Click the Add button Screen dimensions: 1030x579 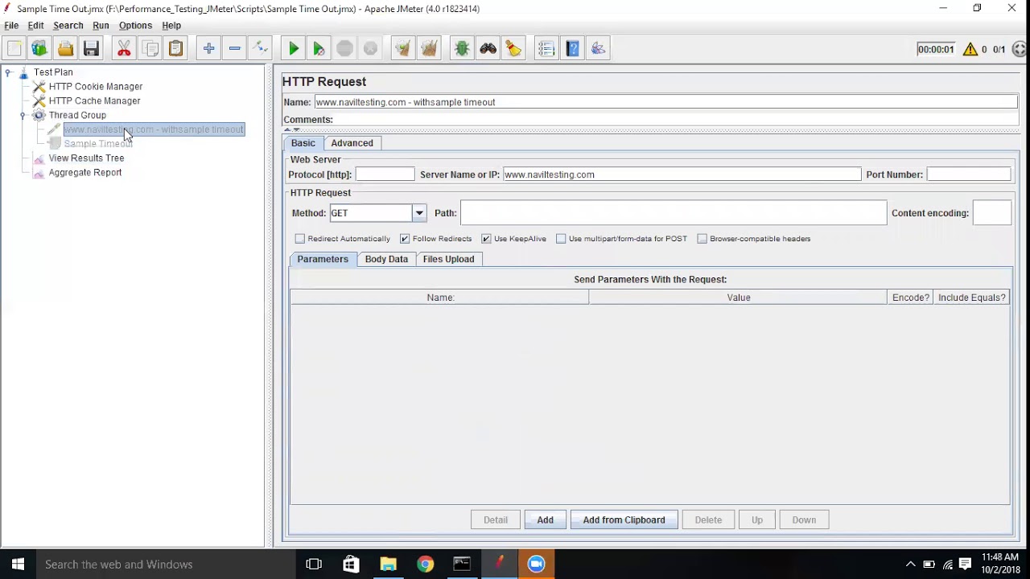click(x=545, y=520)
